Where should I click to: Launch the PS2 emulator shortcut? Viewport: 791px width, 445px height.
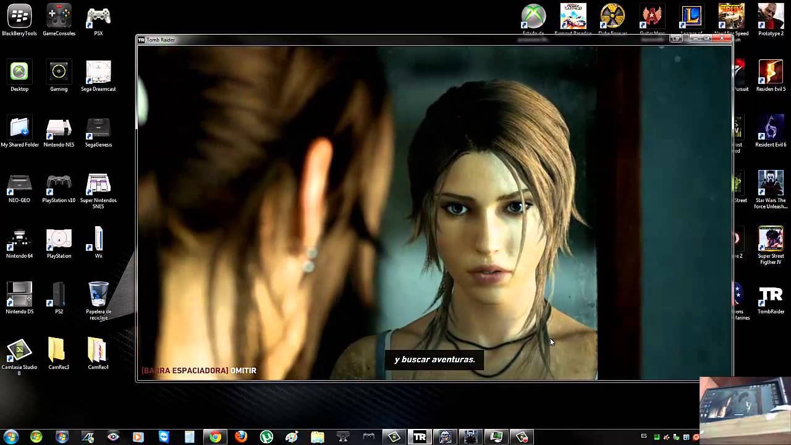click(59, 299)
